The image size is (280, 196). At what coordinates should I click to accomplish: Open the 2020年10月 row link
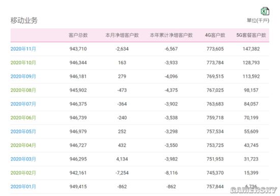coord(23,63)
